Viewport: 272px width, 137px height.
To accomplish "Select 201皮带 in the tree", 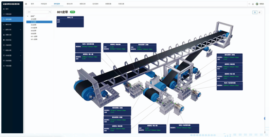I will point(34,19).
